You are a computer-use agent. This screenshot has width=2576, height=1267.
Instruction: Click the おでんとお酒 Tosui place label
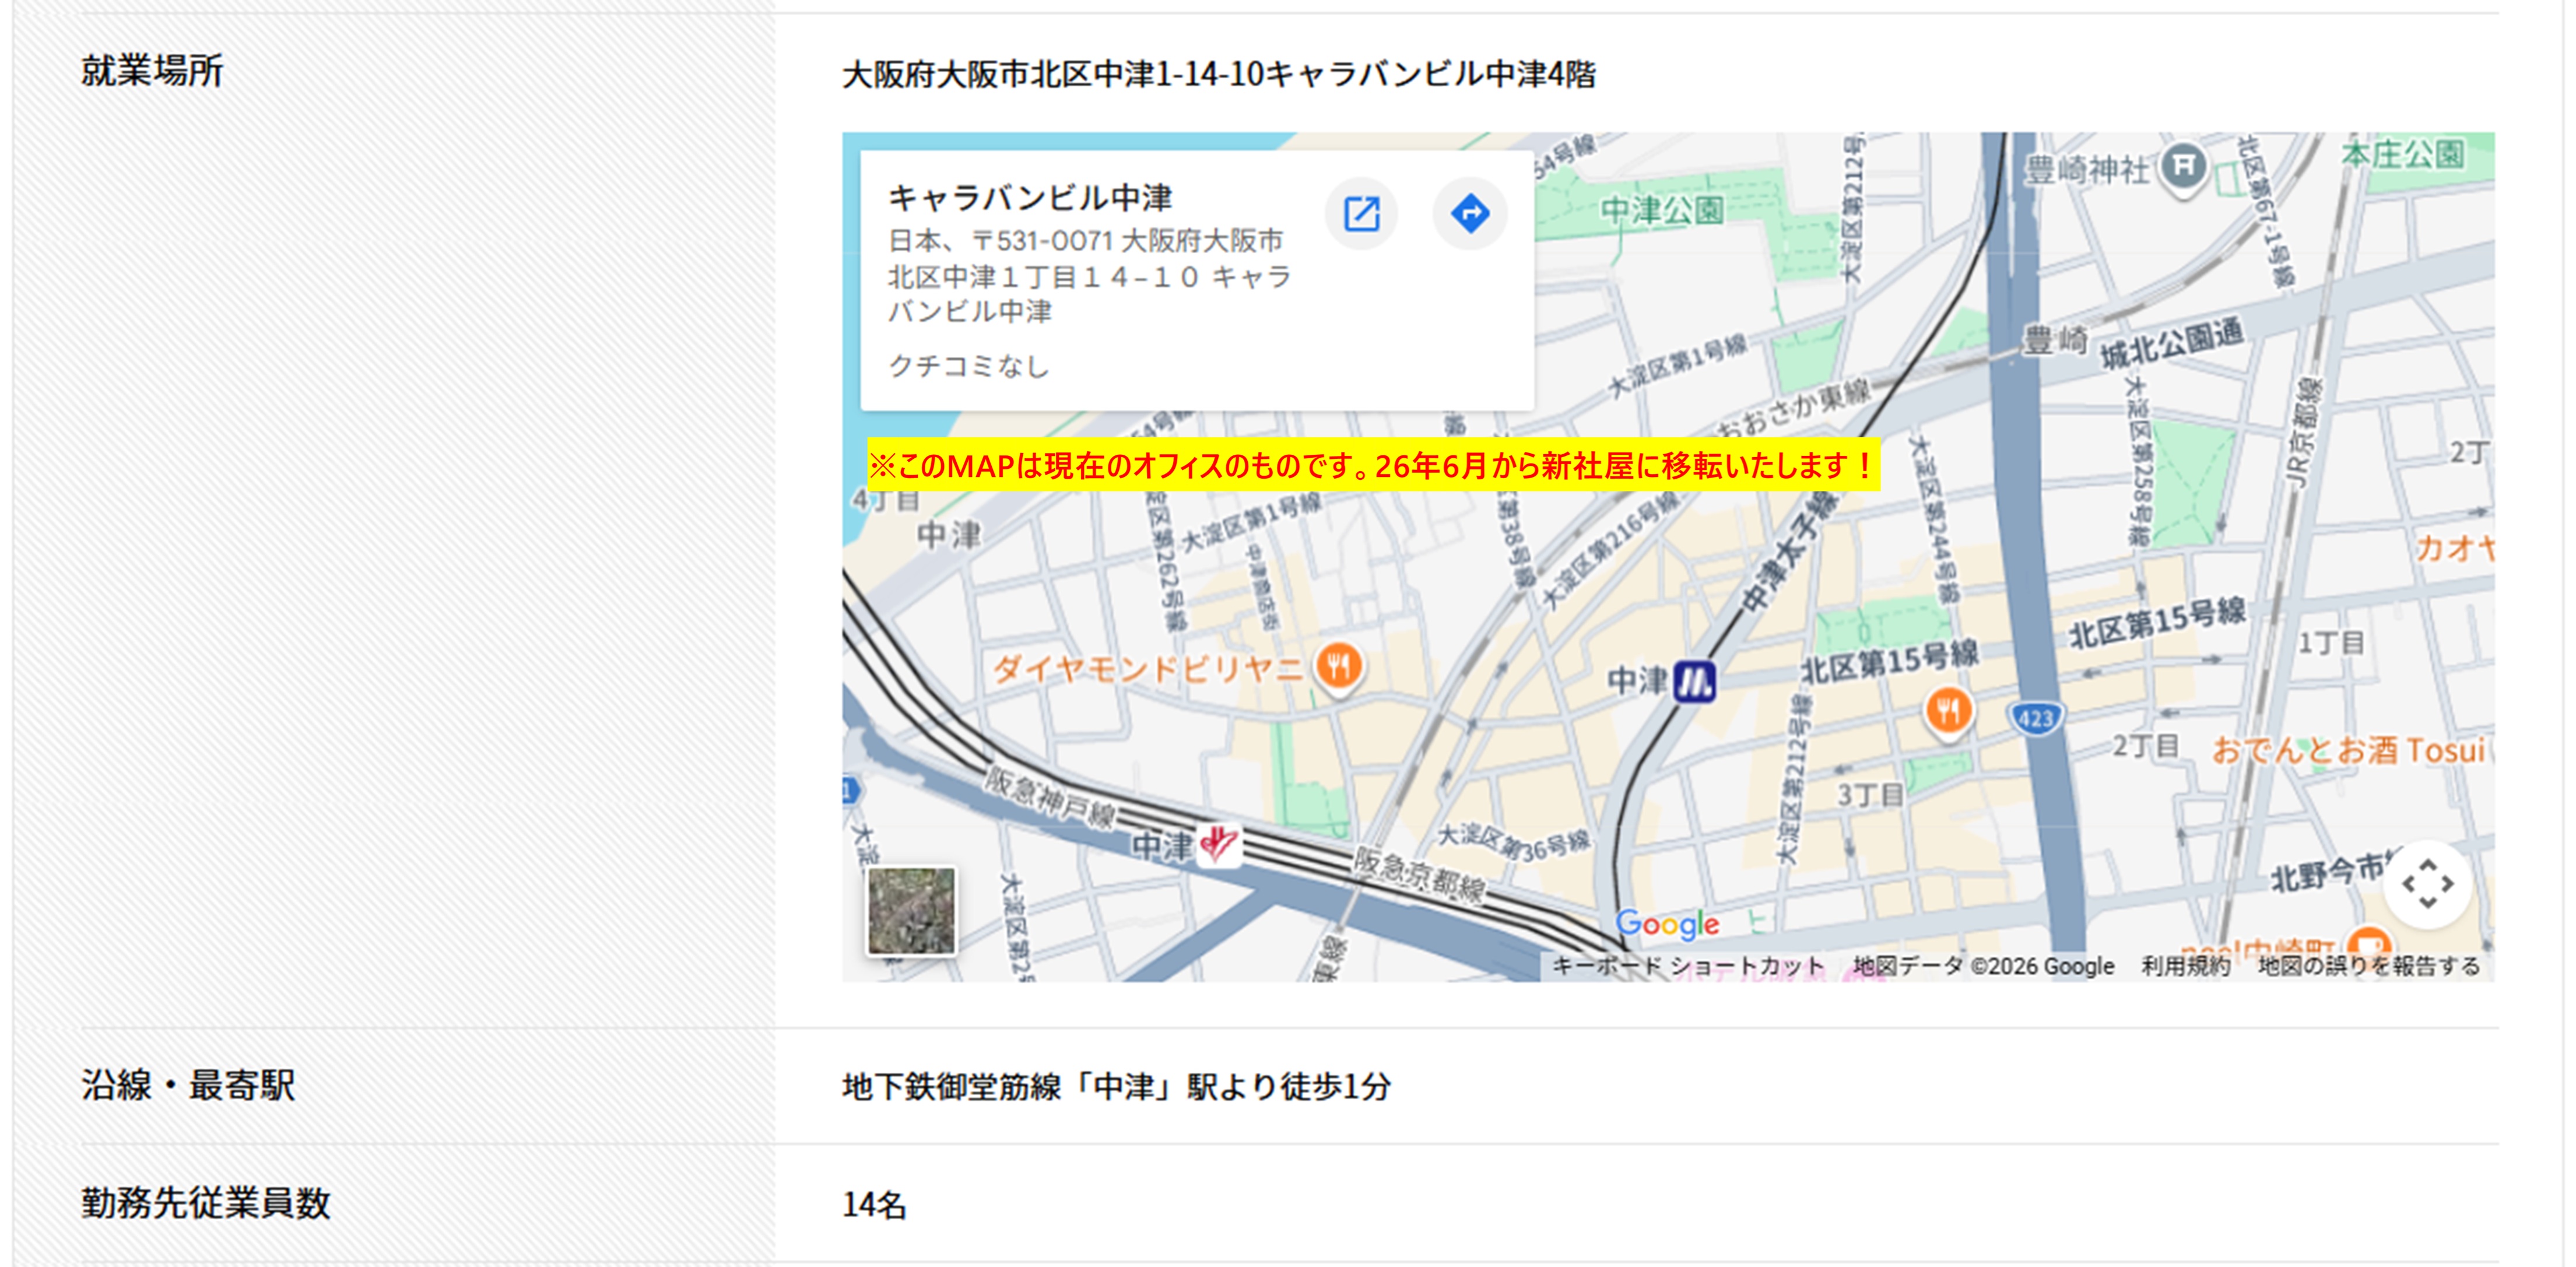pyautogui.click(x=2348, y=750)
